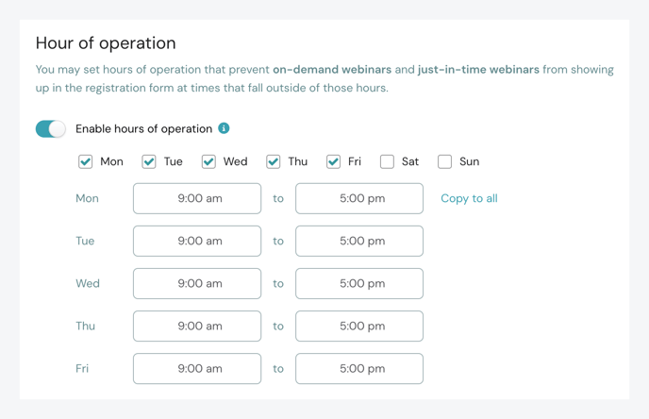This screenshot has width=649, height=419.
Task: Click Thursday end time field
Action: (359, 326)
